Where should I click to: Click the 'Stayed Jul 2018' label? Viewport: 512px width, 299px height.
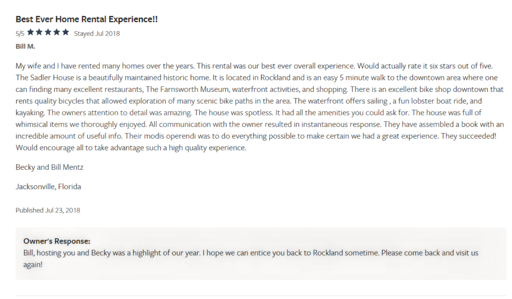click(97, 33)
